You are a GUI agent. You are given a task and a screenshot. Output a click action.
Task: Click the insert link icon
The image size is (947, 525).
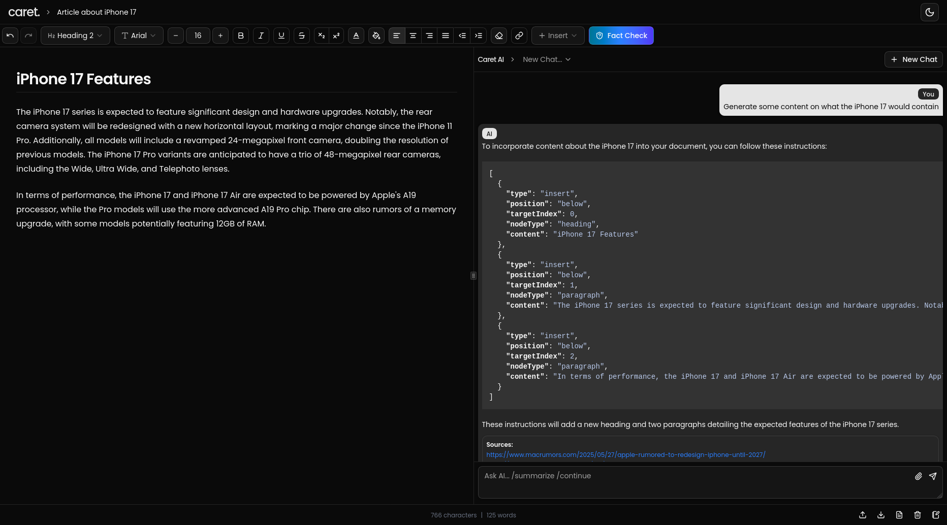[x=519, y=36]
